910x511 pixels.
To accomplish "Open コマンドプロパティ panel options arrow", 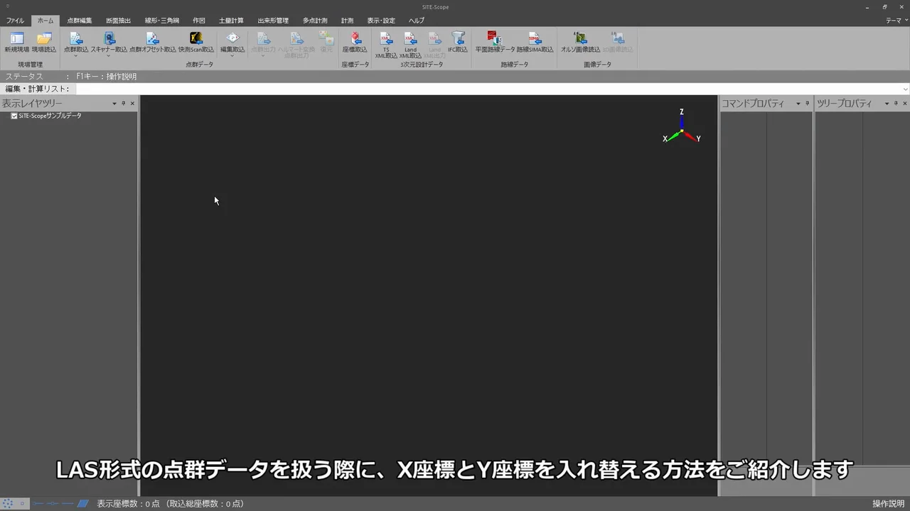I will [798, 104].
